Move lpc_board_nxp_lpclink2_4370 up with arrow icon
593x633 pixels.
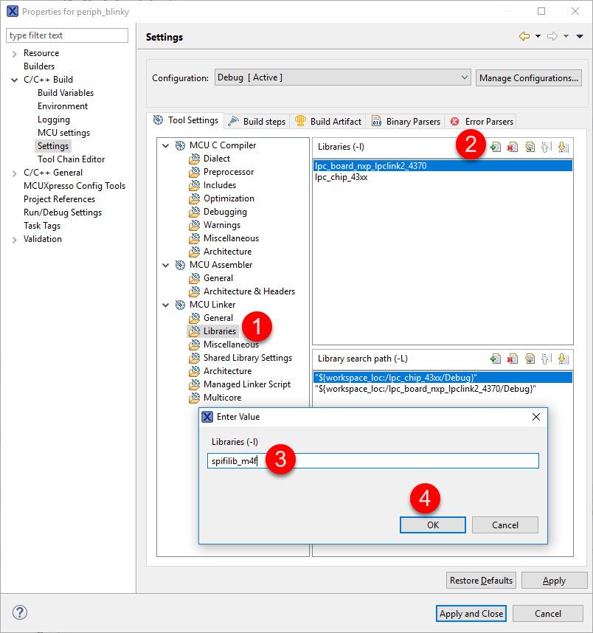click(547, 146)
